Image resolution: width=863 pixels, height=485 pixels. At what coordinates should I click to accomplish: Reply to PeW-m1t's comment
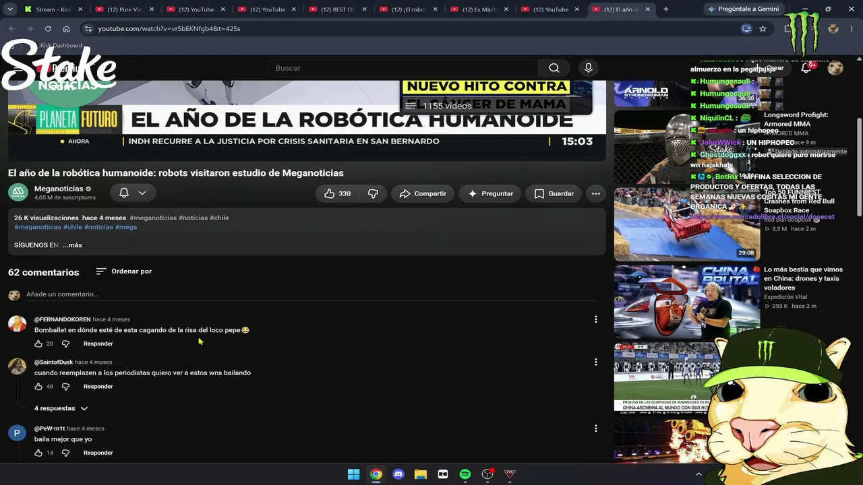98,453
